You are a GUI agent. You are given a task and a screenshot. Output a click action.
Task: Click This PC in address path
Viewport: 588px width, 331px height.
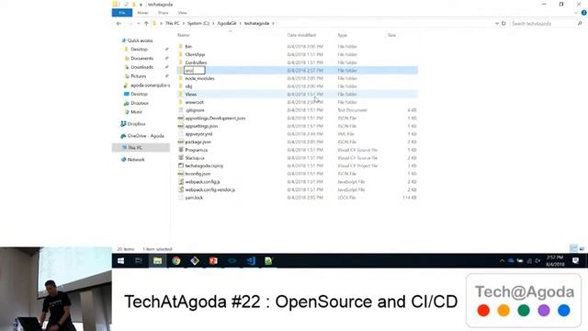click(173, 23)
